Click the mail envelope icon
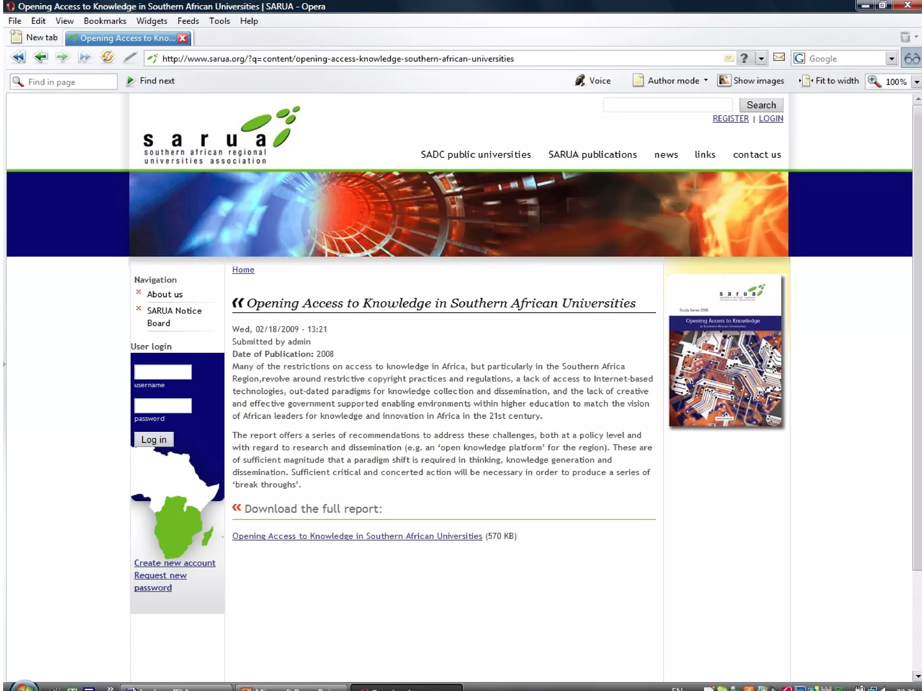This screenshot has width=922, height=691. coord(779,58)
